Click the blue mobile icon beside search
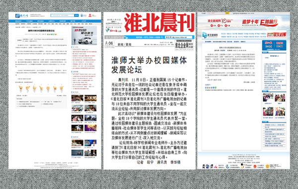This screenshot has height=189, width=298. click(82, 15)
